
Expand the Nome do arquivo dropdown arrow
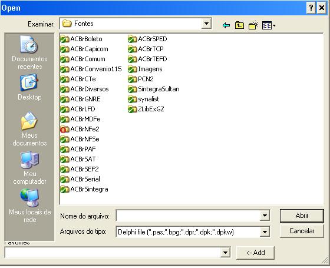coord(265,216)
